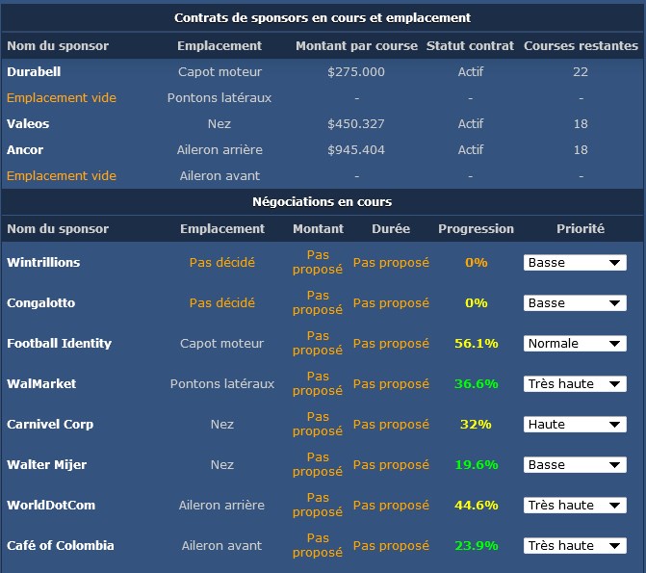Click Carnivel Corp progression 32%
Image resolution: width=646 pixels, height=573 pixels.
coord(476,424)
